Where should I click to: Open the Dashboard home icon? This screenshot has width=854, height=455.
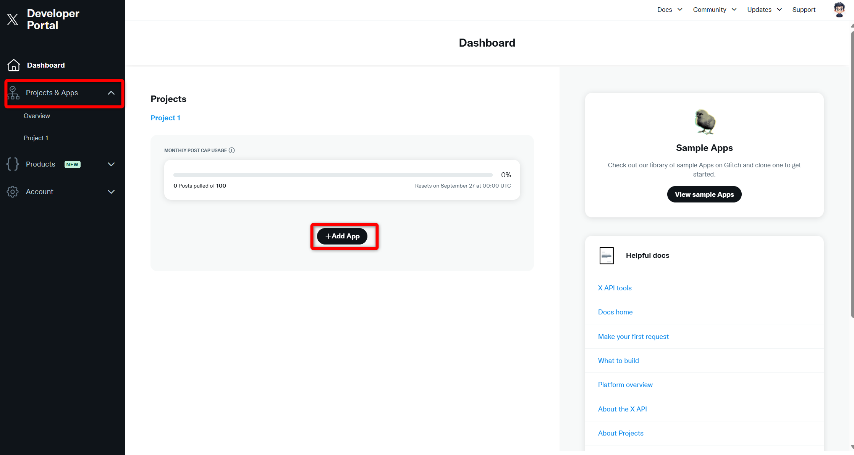click(x=14, y=65)
